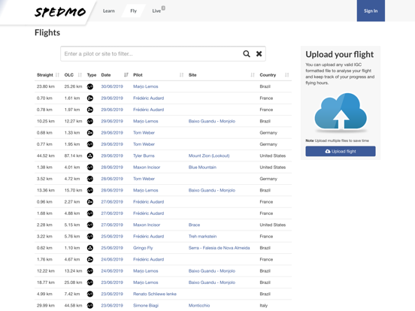Click type icon in the 10.25 km row

[90, 121]
